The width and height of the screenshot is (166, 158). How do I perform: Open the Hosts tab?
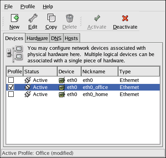71,38
